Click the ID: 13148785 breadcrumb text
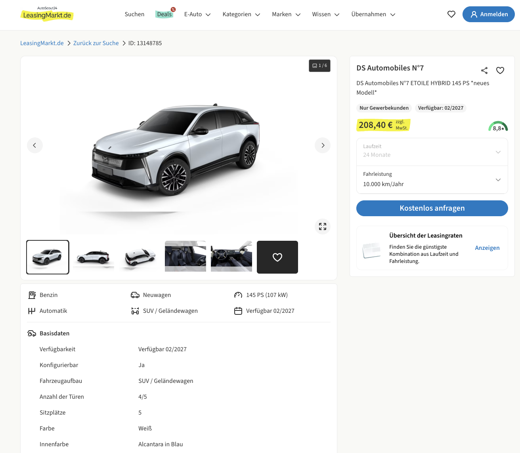Image resolution: width=520 pixels, height=453 pixels. coord(145,43)
